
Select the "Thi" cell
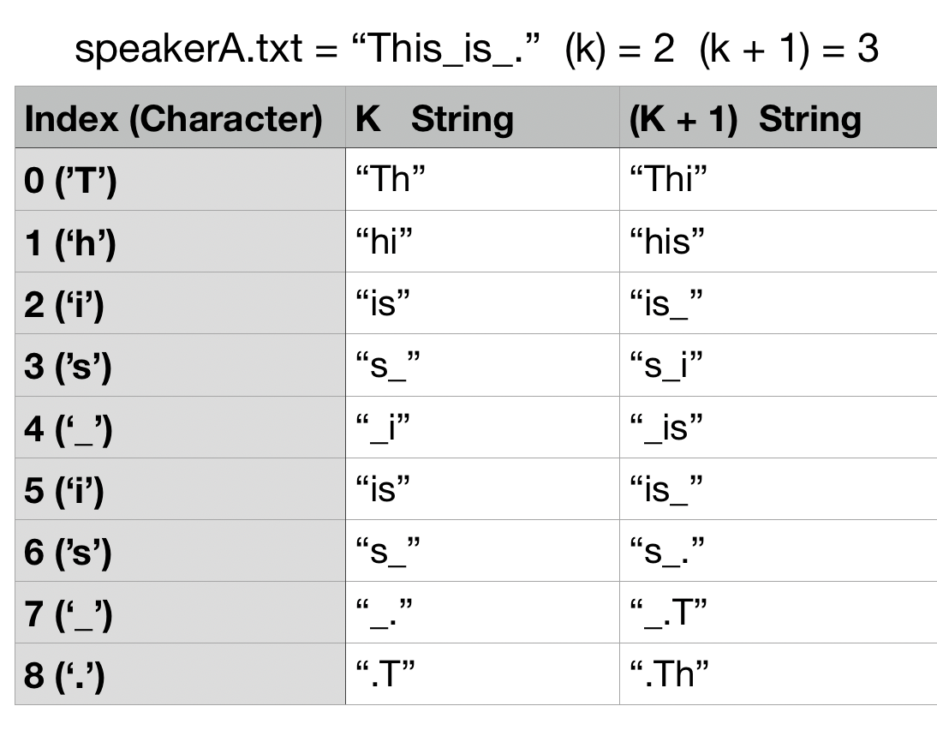[668, 181]
